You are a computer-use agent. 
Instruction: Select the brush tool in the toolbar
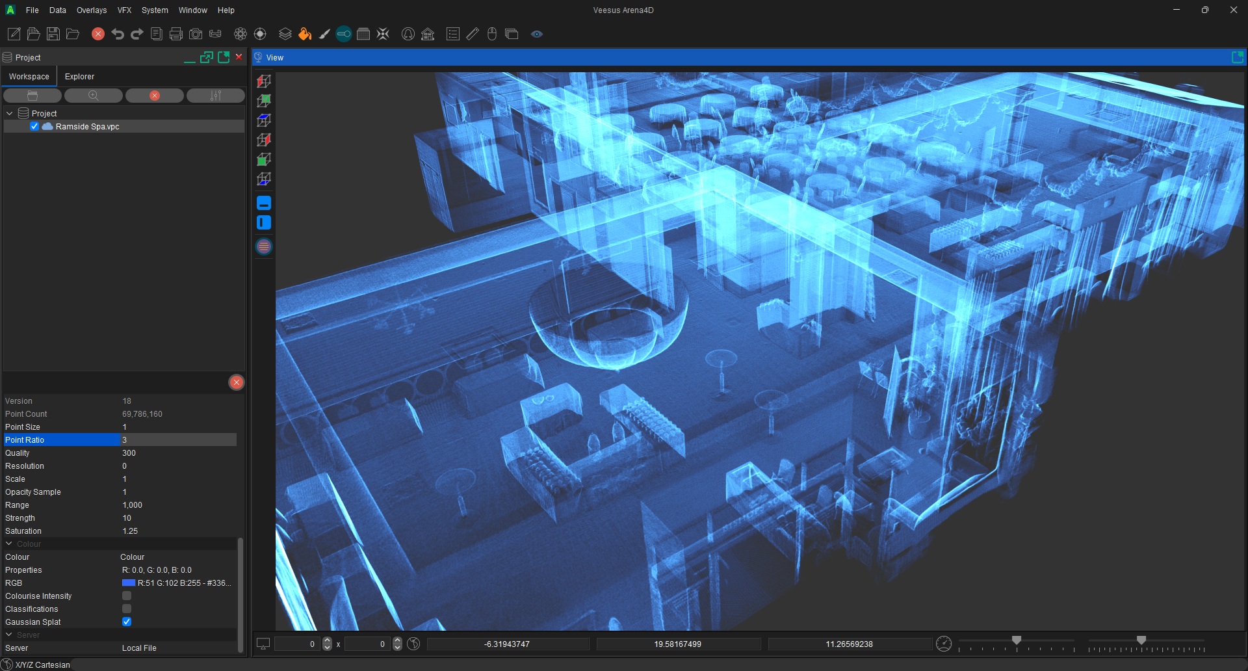coord(324,34)
